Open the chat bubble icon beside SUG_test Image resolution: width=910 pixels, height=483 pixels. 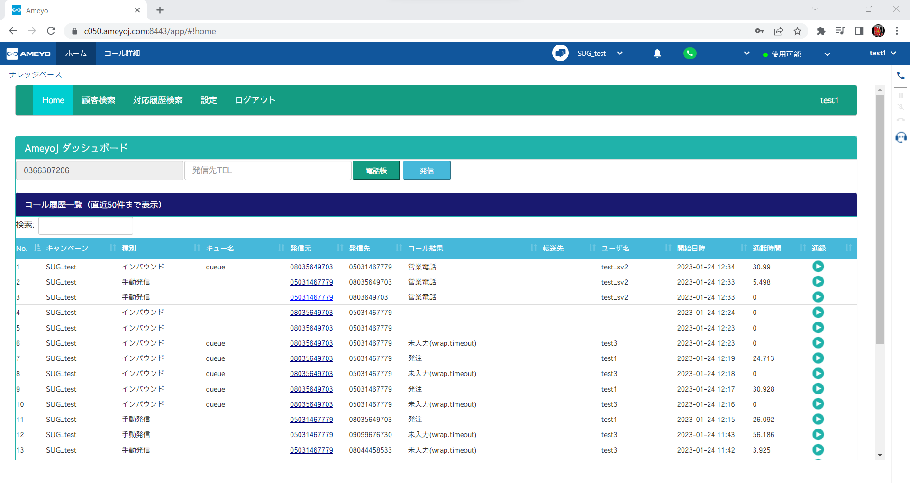(x=560, y=53)
